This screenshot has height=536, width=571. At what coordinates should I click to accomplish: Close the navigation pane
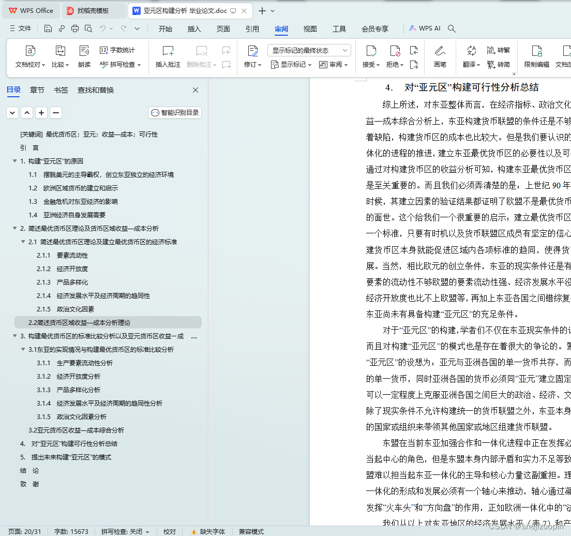196,90
